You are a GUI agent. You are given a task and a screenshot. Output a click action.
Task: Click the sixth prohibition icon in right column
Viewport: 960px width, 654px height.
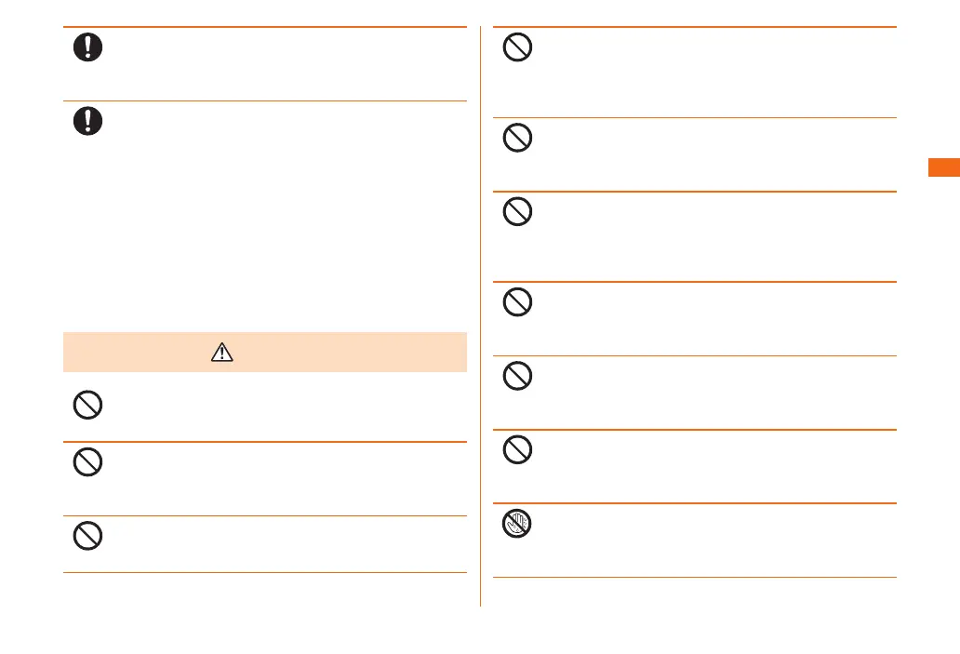click(517, 451)
